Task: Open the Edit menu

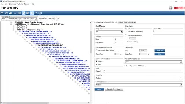Action: pos(6,4)
